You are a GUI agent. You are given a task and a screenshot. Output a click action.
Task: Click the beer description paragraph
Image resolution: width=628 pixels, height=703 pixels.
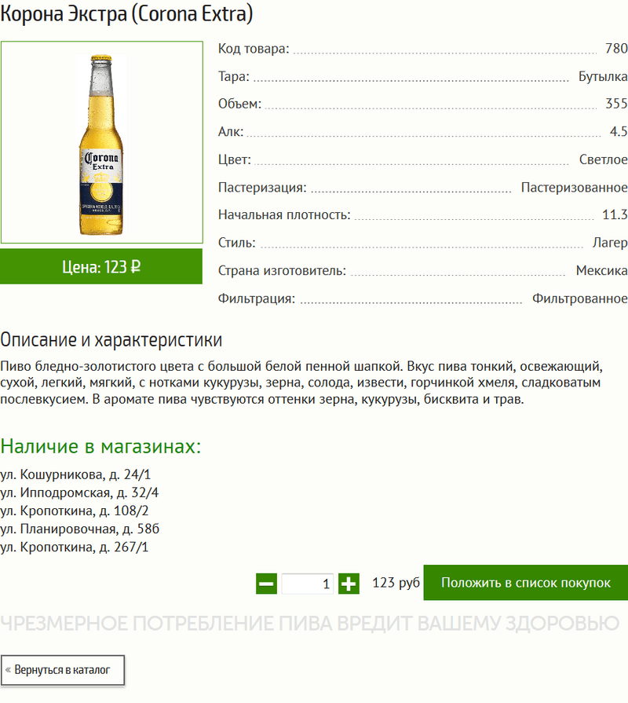301,383
